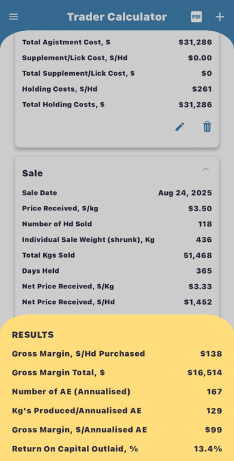Viewport: 234px width, 461px height.
Task: Select the Sale Date value Aug 24, 2025
Action: pos(185,193)
